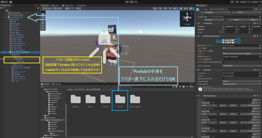
Task: Click the global search magnifier icon
Action: coord(237,2)
